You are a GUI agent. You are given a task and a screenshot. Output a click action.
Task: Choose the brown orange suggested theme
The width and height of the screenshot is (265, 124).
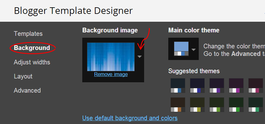pyautogui.click(x=178, y=105)
